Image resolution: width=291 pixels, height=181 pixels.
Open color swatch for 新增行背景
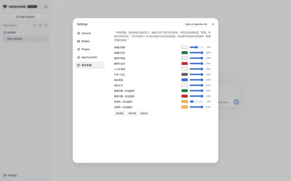[x=184, y=47]
